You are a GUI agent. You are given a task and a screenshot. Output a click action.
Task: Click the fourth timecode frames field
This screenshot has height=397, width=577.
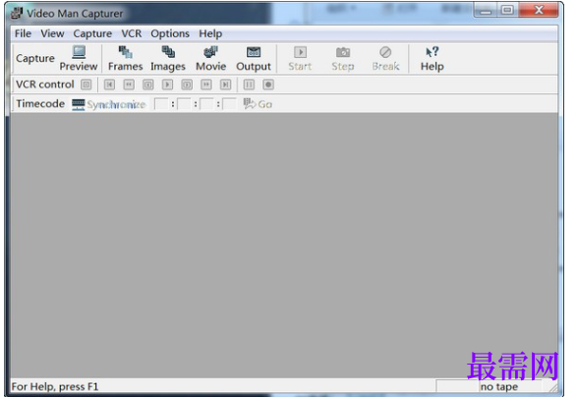pyautogui.click(x=230, y=104)
